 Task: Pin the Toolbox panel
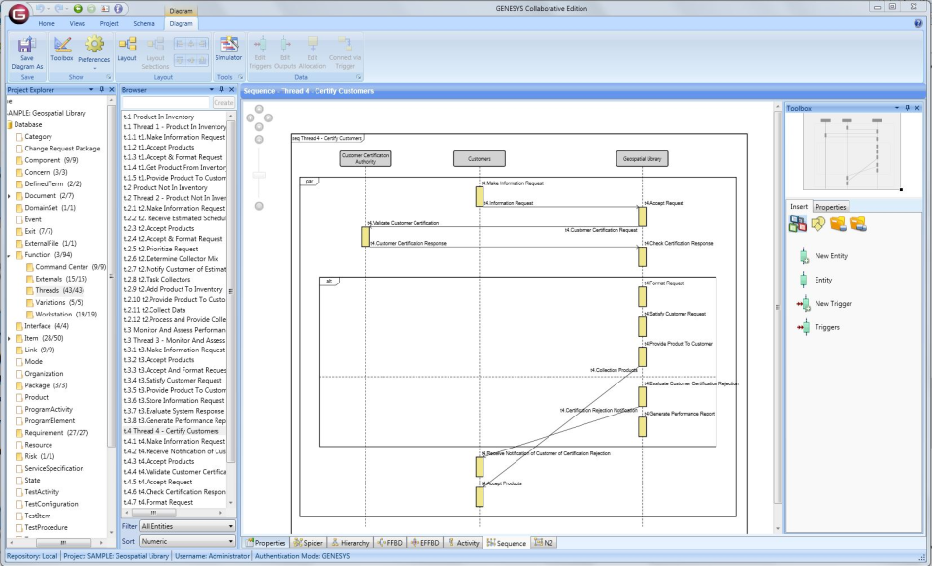[907, 108]
